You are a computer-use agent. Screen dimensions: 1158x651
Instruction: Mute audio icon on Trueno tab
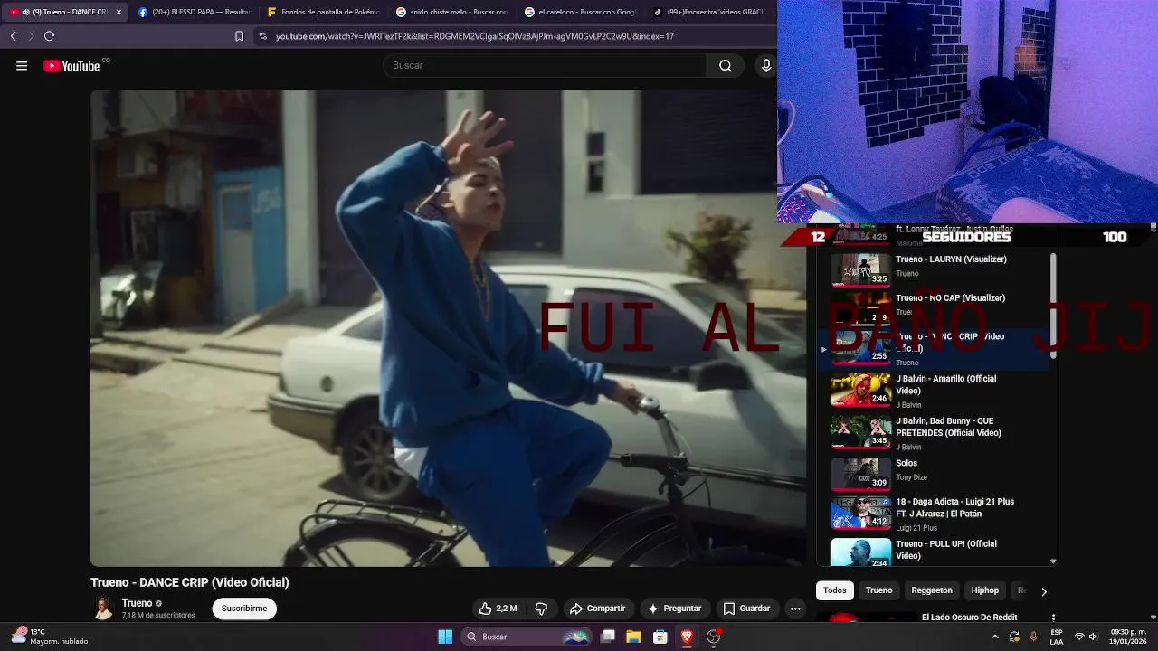pos(24,12)
